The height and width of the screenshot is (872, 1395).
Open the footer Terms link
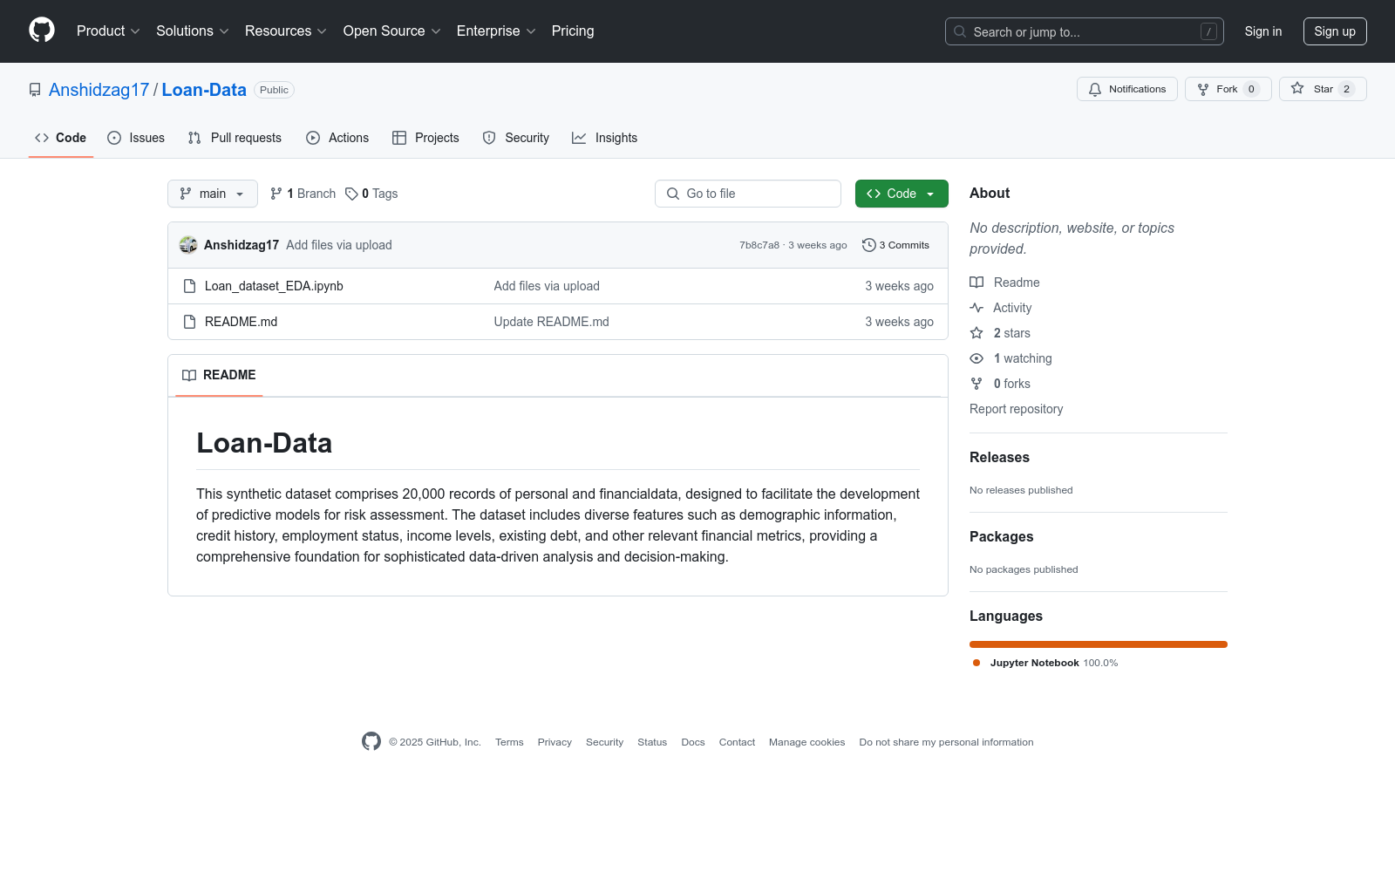click(x=509, y=742)
